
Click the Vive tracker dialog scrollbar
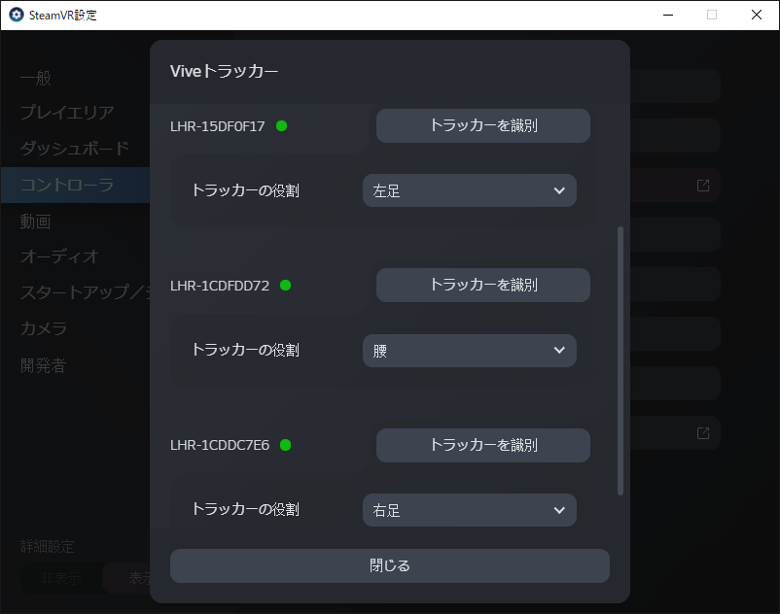click(x=620, y=359)
